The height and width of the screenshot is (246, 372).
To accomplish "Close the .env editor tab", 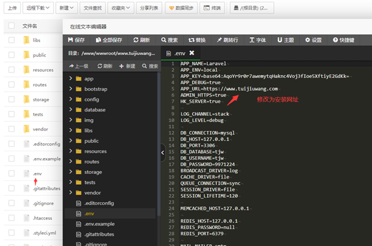I will click(x=192, y=53).
